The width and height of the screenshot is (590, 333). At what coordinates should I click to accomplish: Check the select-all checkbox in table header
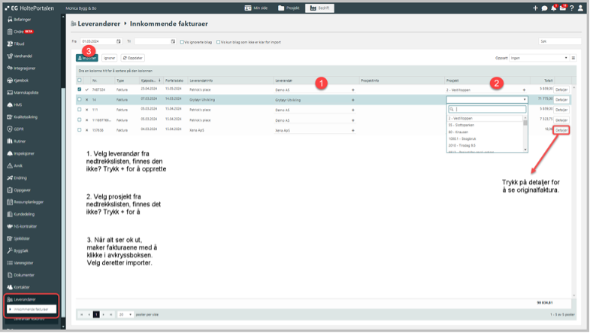pyautogui.click(x=80, y=80)
